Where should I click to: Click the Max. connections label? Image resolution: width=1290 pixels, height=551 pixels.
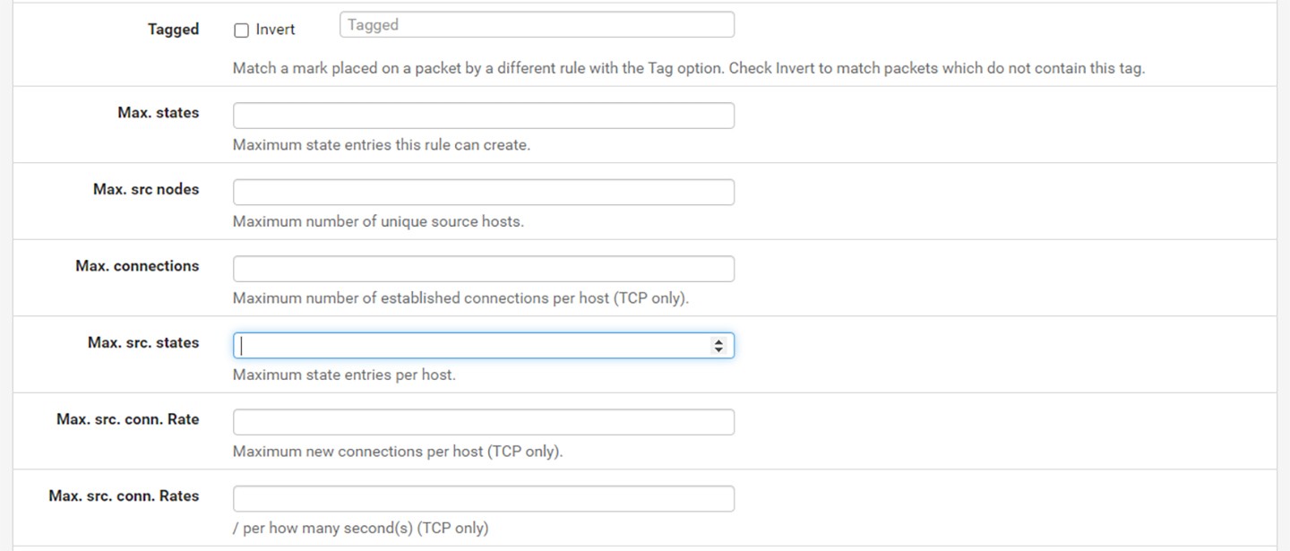(x=137, y=266)
